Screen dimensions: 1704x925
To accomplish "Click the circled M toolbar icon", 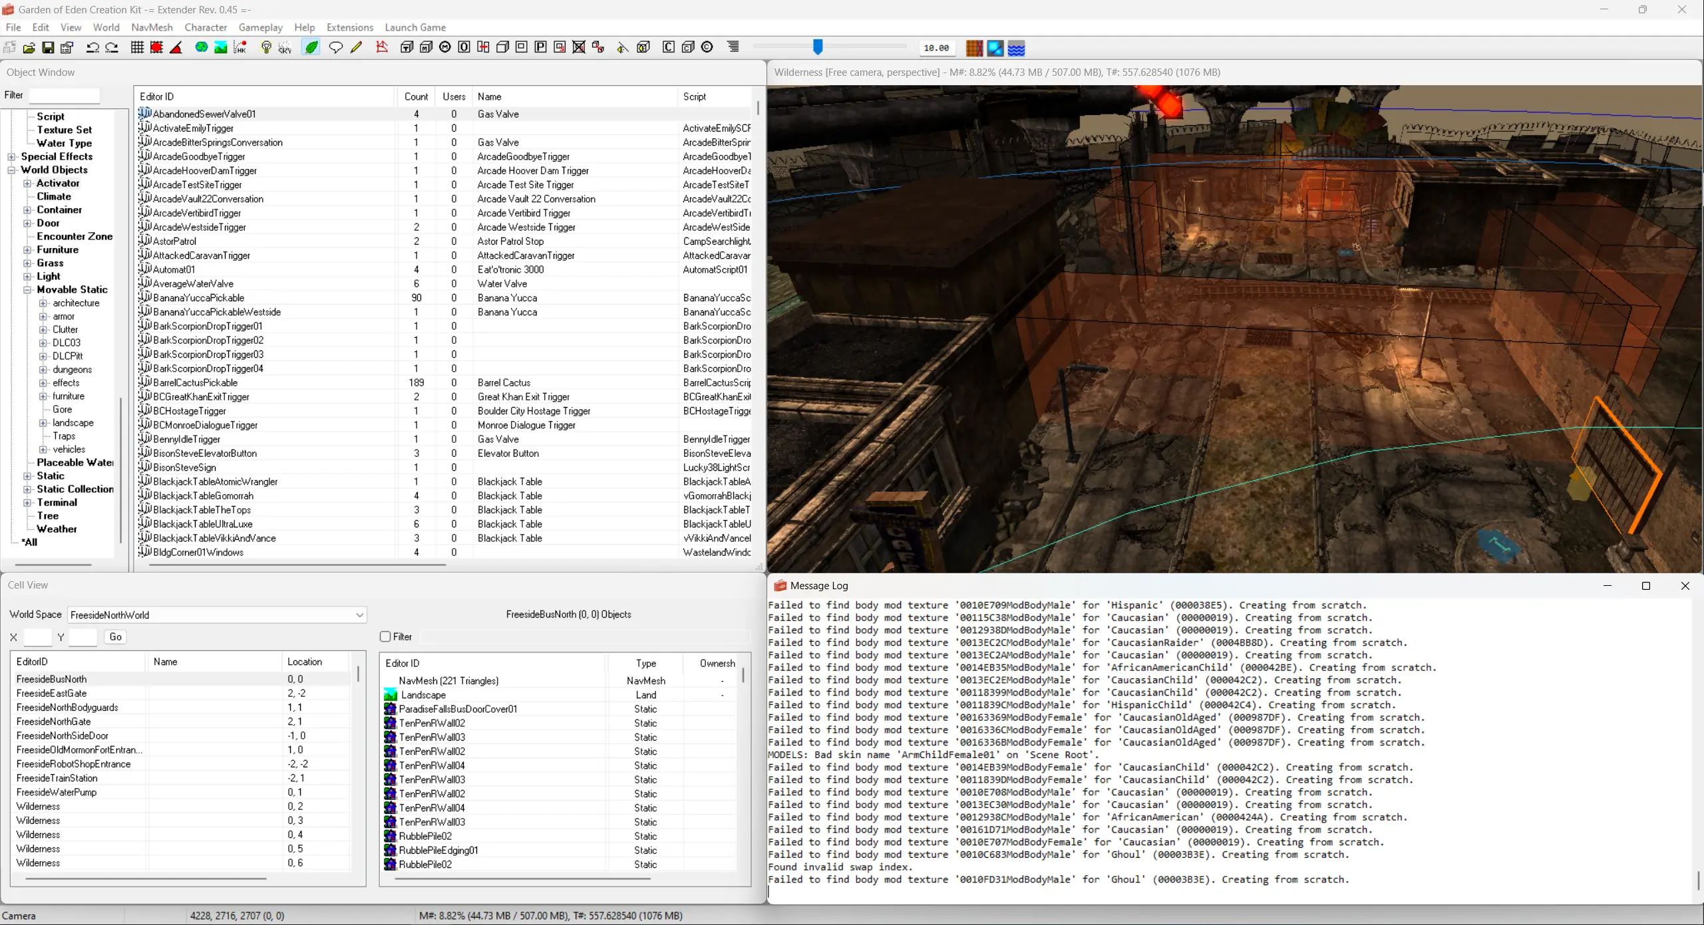I will (x=445, y=48).
